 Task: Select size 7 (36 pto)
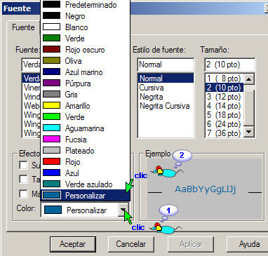225,133
